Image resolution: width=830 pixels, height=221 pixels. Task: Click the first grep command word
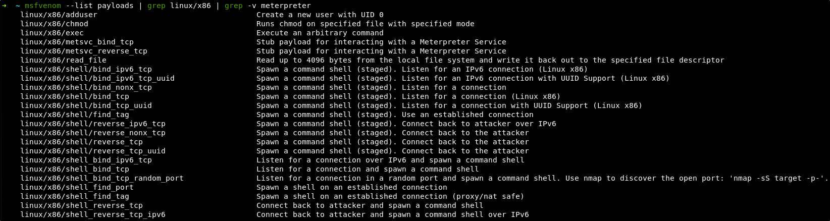157,6
